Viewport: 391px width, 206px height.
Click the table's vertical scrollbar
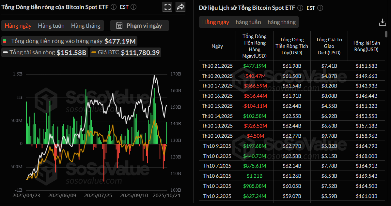coord(386,34)
